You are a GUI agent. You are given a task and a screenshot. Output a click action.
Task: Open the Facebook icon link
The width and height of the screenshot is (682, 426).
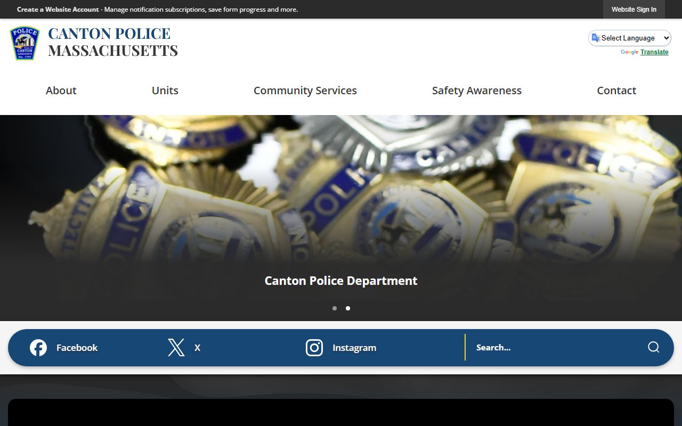38,348
